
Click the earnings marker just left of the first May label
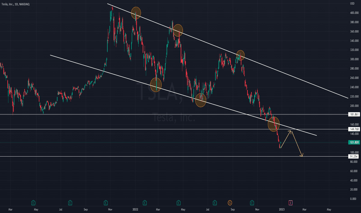click(33, 203)
